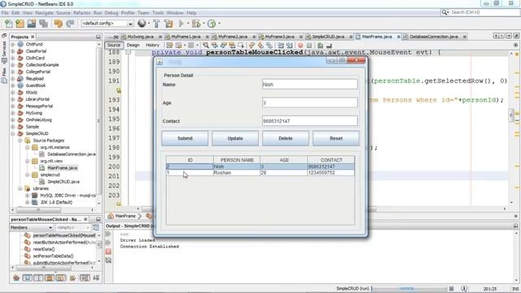
Task: Toggle Show Static Members filter in Navigator
Action: coord(38,278)
